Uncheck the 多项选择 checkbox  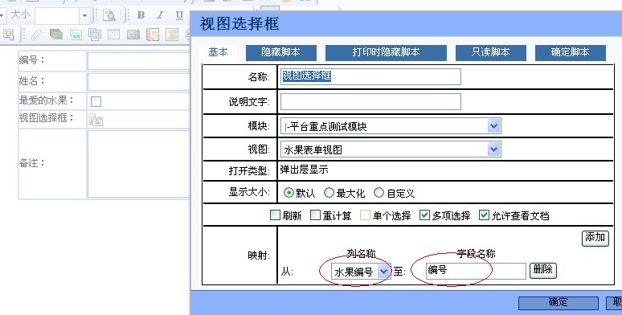[424, 215]
